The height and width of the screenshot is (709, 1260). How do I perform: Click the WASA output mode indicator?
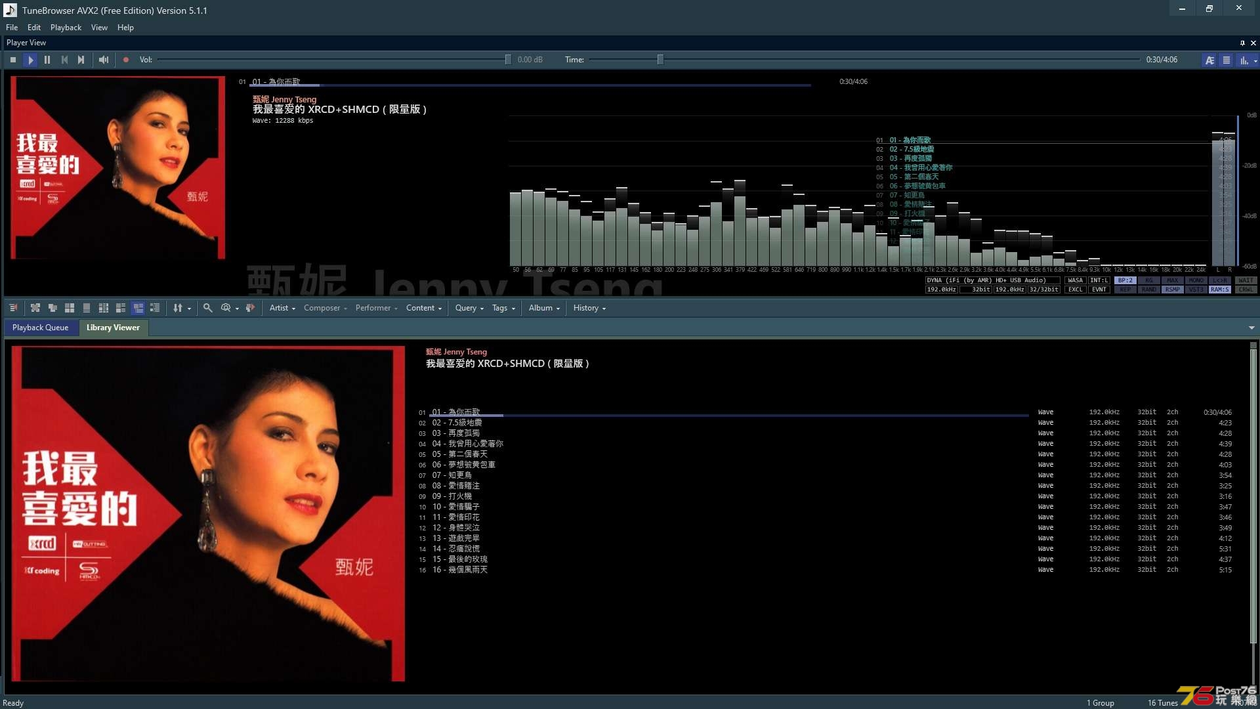[1076, 280]
